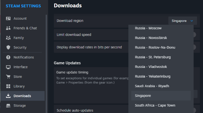Toggle Display download rates in bits switch
The image size is (203, 113).
click(x=195, y=47)
